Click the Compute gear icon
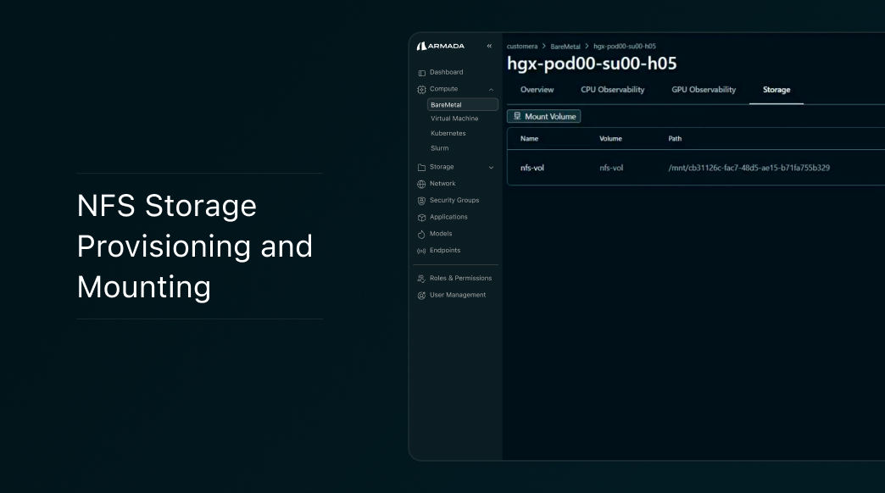The width and height of the screenshot is (885, 493). click(x=421, y=89)
